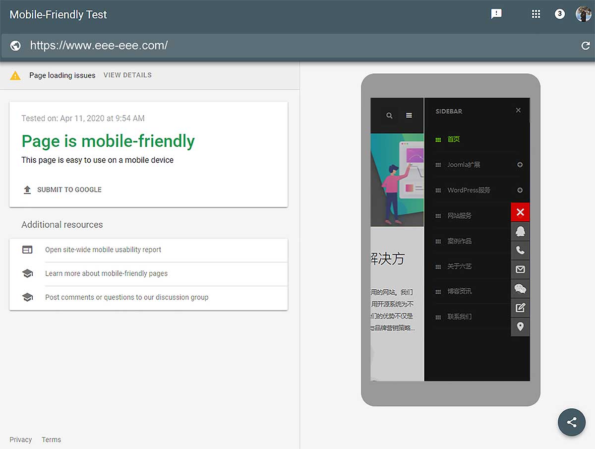Click the phone icon in floating widget
Image resolution: width=595 pixels, height=449 pixels.
pos(520,251)
